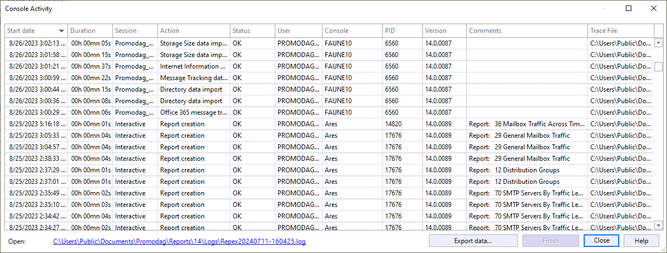The image size is (667, 253).
Task: Click the Export data... button
Action: (473, 240)
